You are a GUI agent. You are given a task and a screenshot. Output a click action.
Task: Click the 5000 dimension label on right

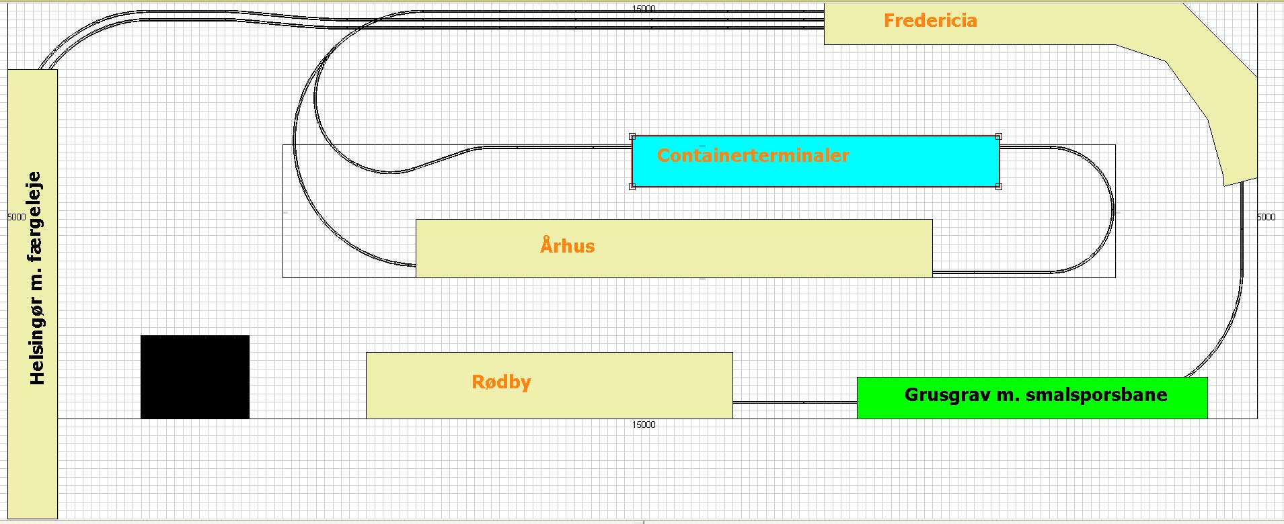point(1266,217)
